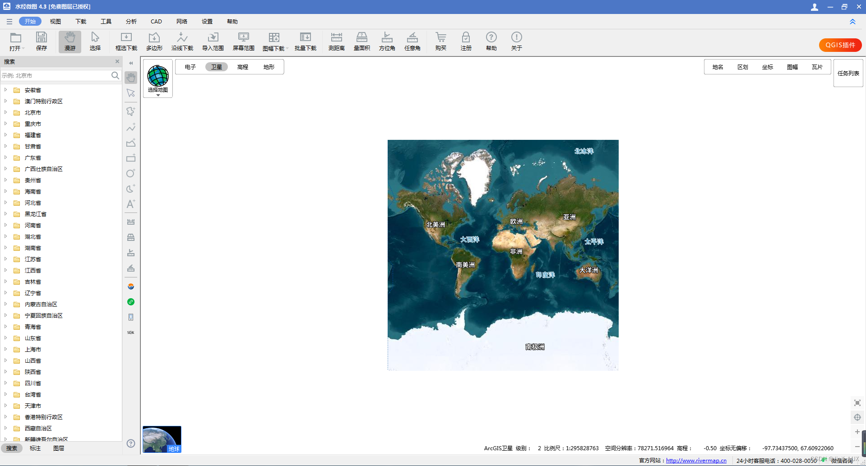866x466 pixels.
Task: Toggle the 地名 place names overlay
Action: pyautogui.click(x=718, y=67)
